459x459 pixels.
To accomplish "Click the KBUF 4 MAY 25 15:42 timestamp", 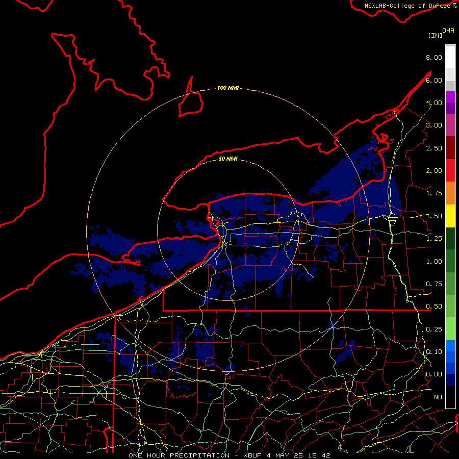I will [x=287, y=455].
